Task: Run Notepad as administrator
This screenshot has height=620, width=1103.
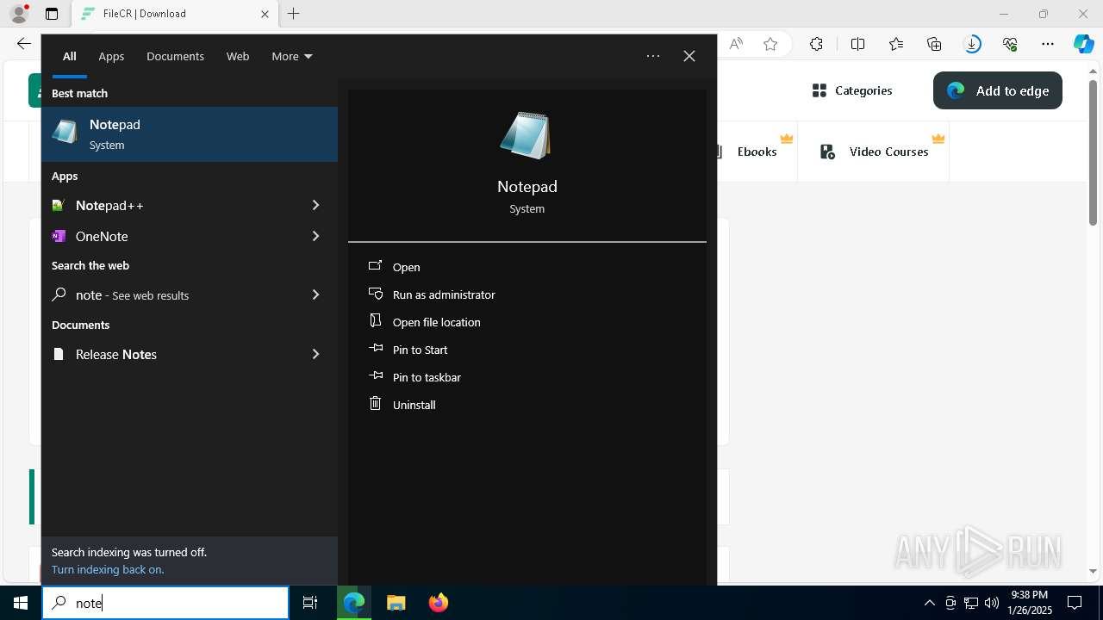Action: pyautogui.click(x=444, y=294)
